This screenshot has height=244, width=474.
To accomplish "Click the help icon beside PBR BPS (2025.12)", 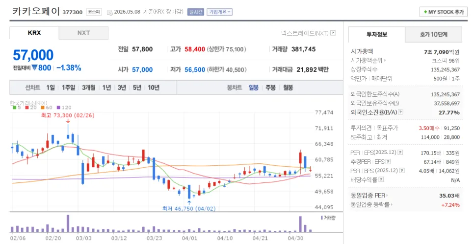I will pyautogui.click(x=402, y=171).
